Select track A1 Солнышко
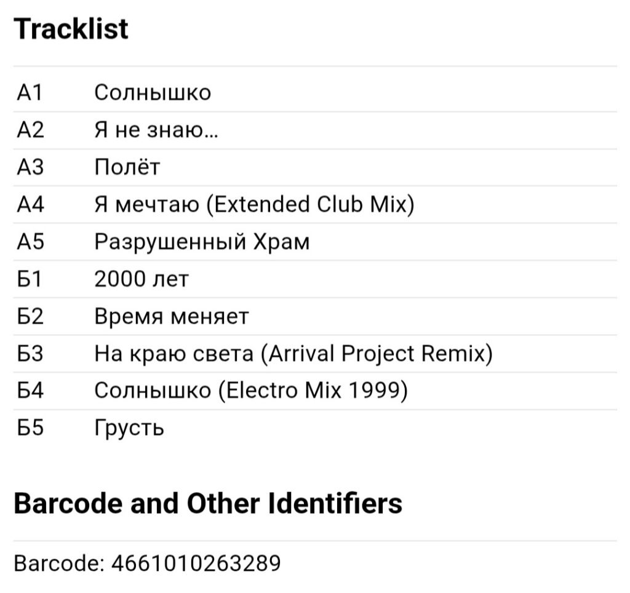Screen dimensions: 630x593 click(x=315, y=93)
